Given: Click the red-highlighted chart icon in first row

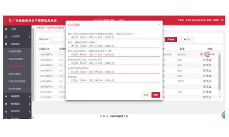Looking at the screenshot, I should click(207, 54).
